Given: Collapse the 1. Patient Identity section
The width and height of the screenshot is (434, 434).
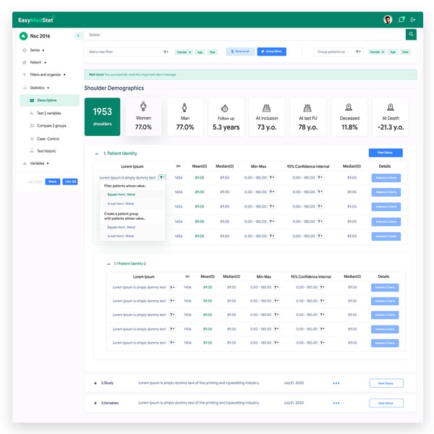Looking at the screenshot, I should click(98, 153).
